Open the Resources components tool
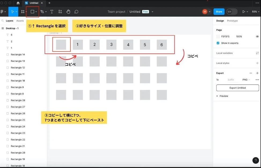Viewport: 261px width, 168px height. click(60, 12)
